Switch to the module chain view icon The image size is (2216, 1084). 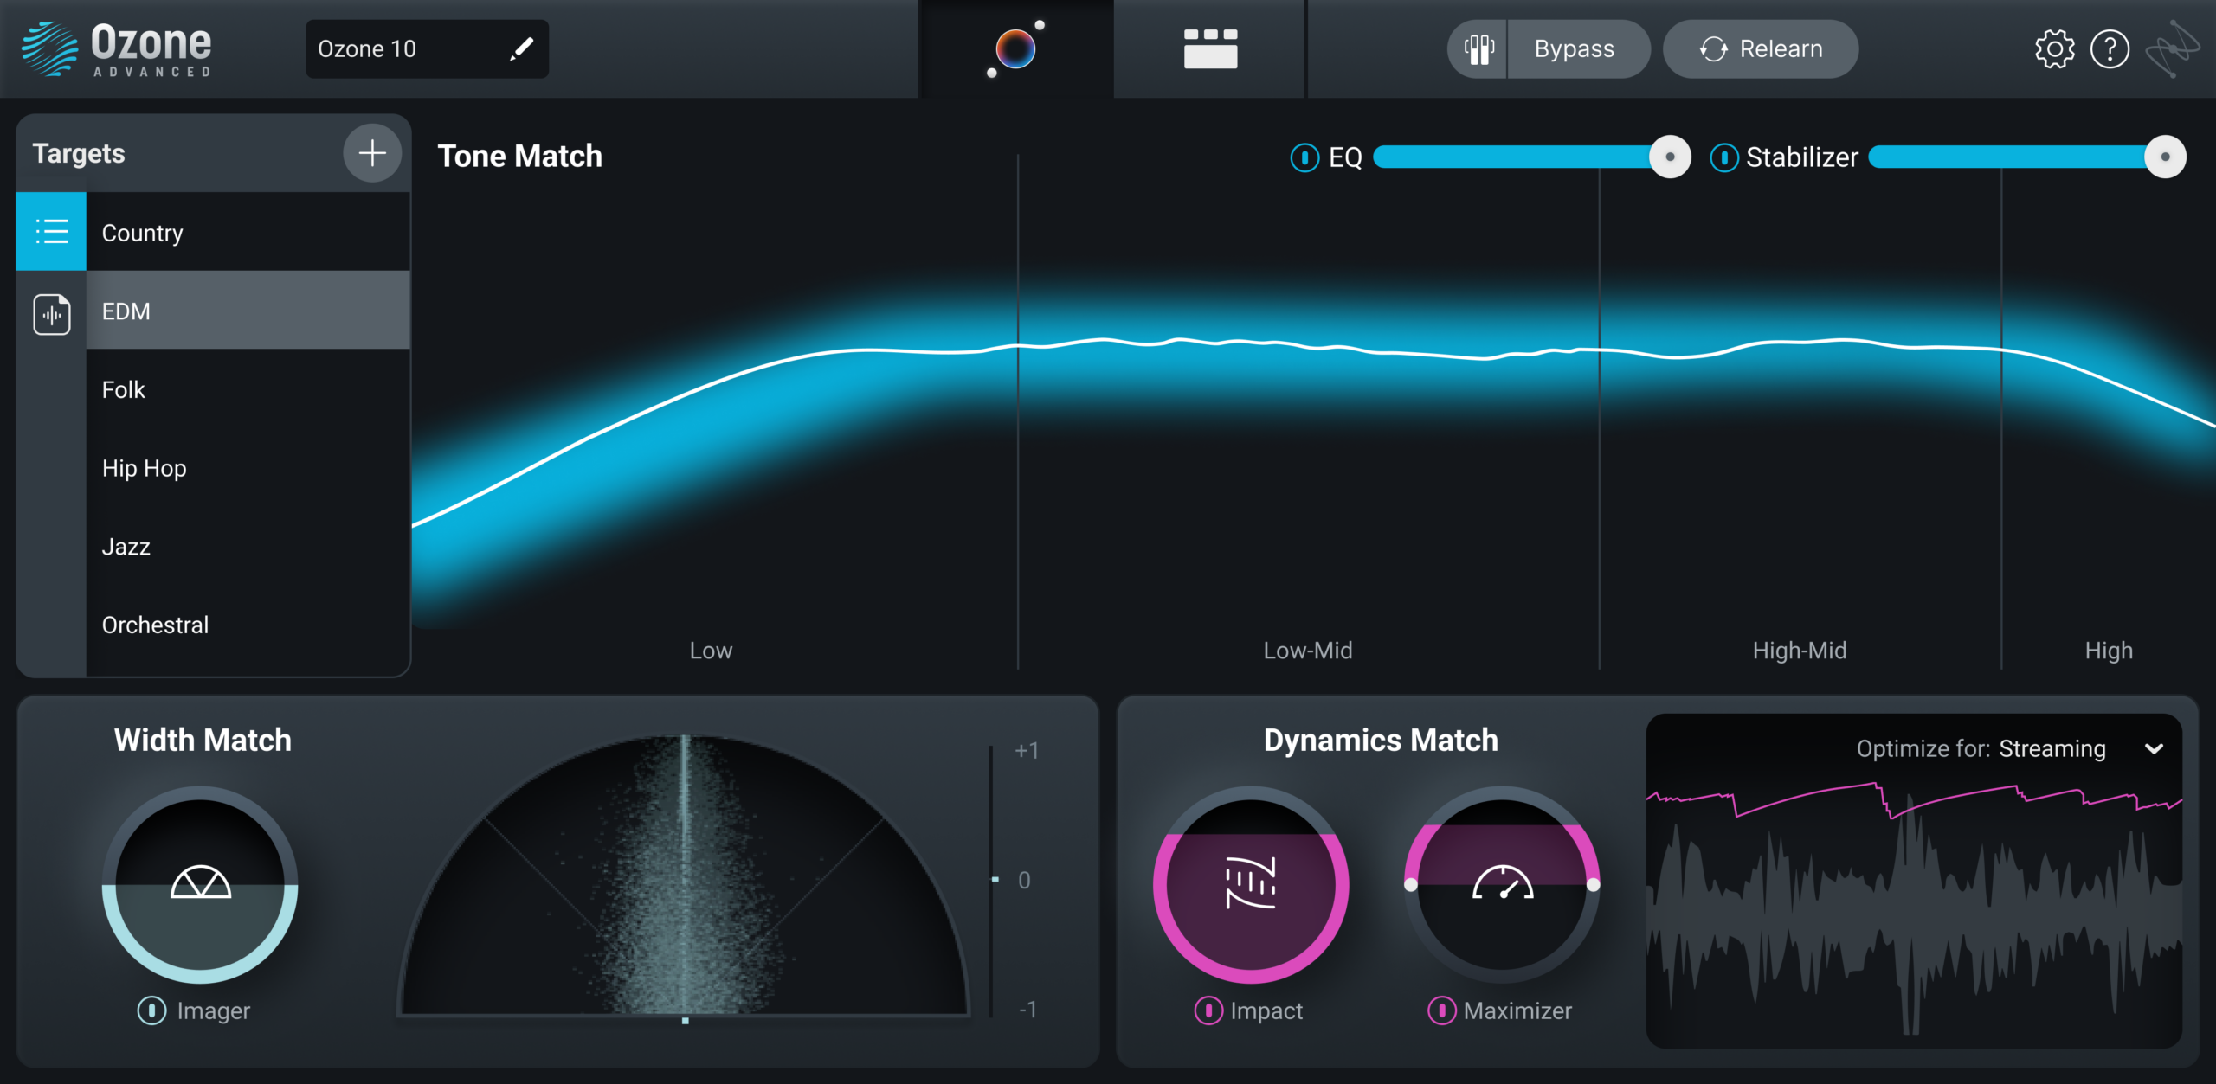point(1210,49)
